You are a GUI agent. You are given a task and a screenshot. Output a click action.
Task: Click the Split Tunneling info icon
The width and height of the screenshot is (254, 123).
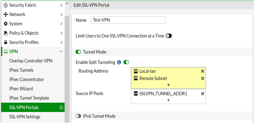click(x=119, y=62)
